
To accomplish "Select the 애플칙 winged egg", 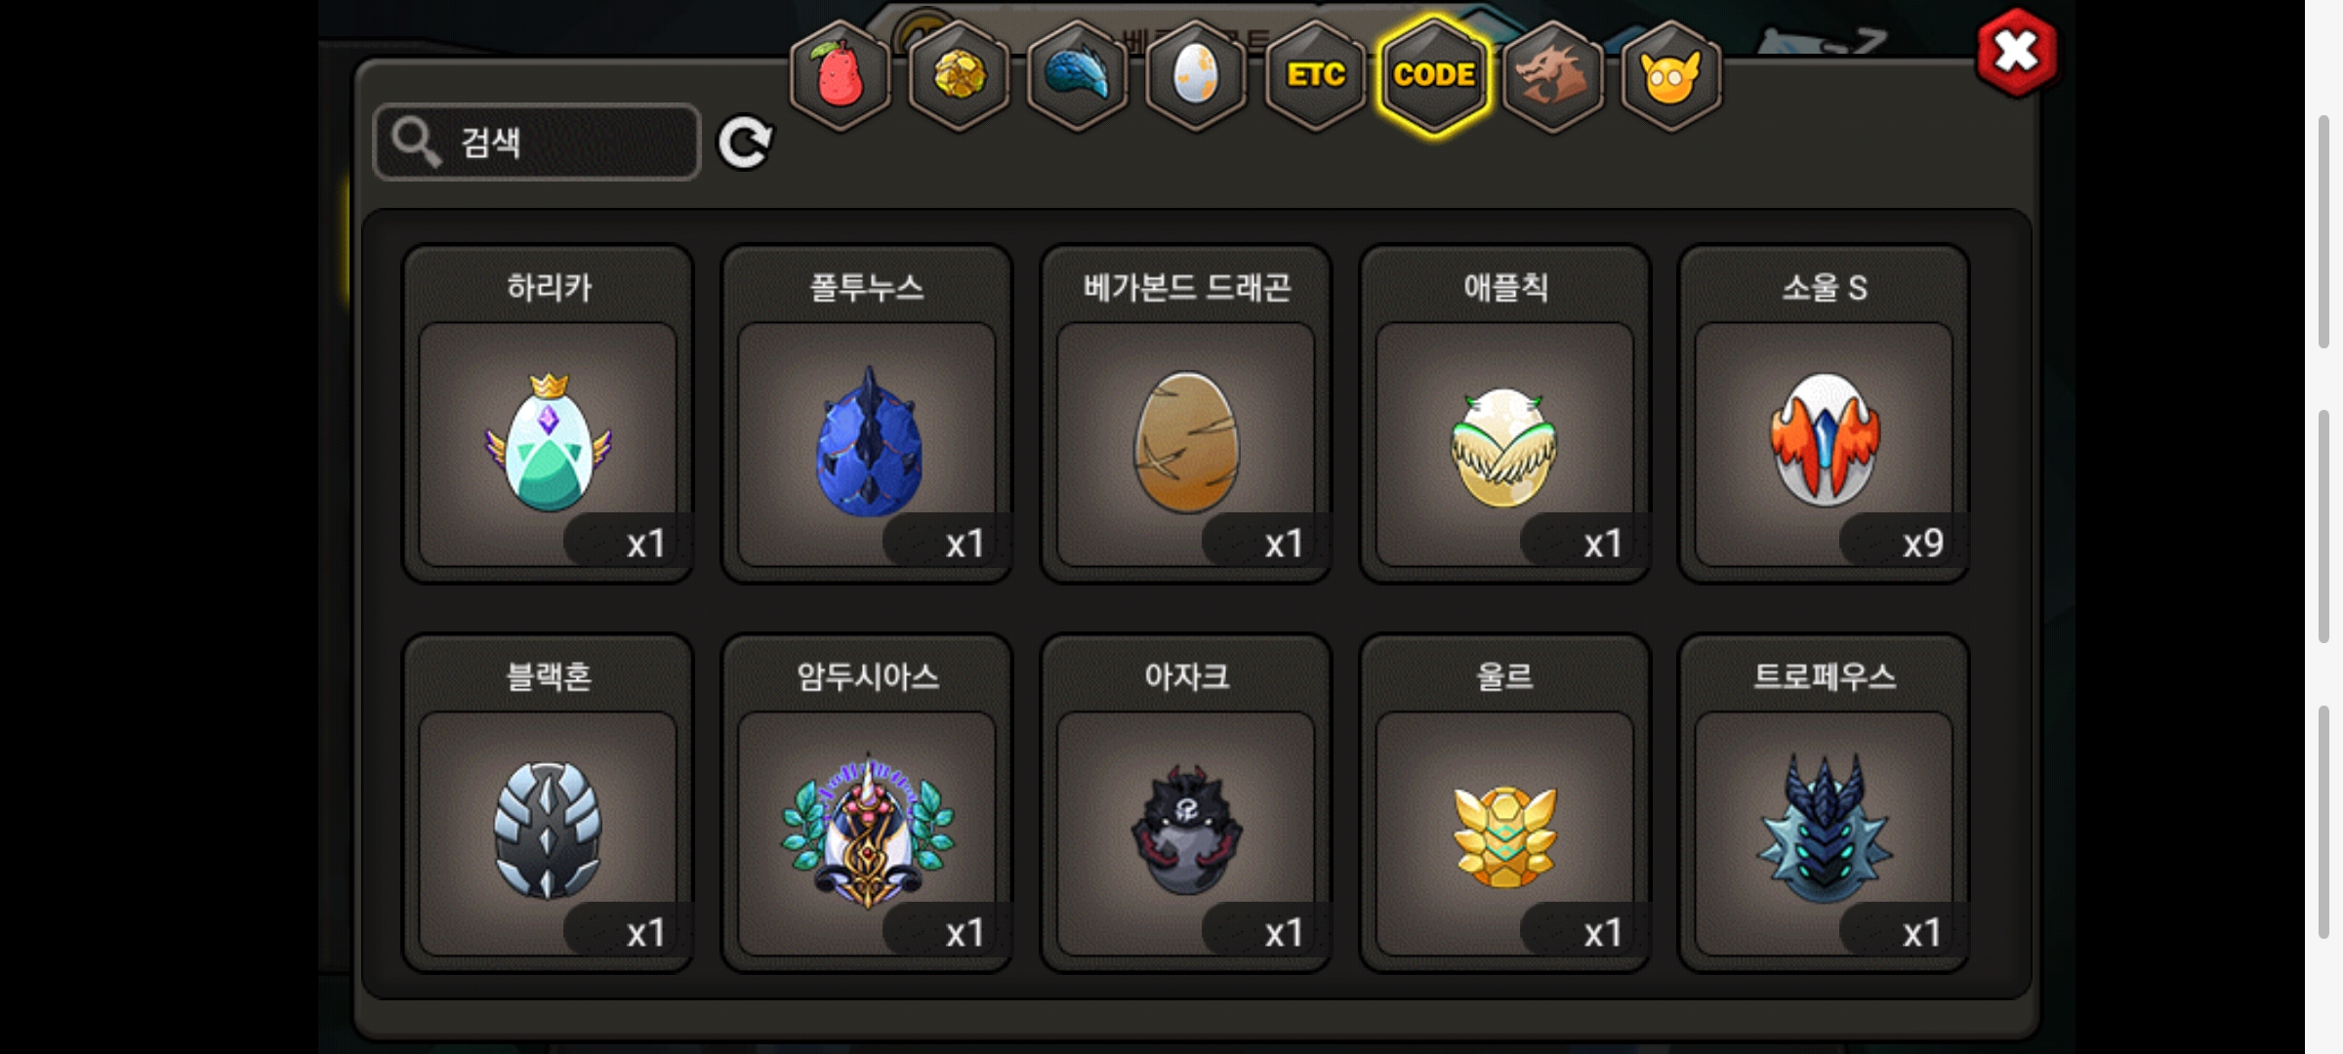I will 1505,414.
